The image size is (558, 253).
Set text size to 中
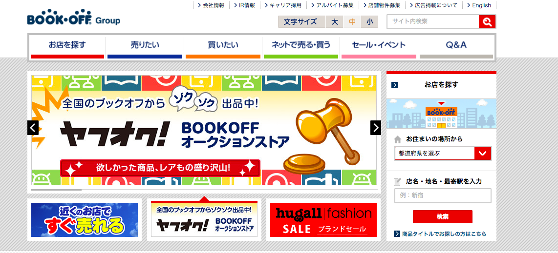pos(352,21)
